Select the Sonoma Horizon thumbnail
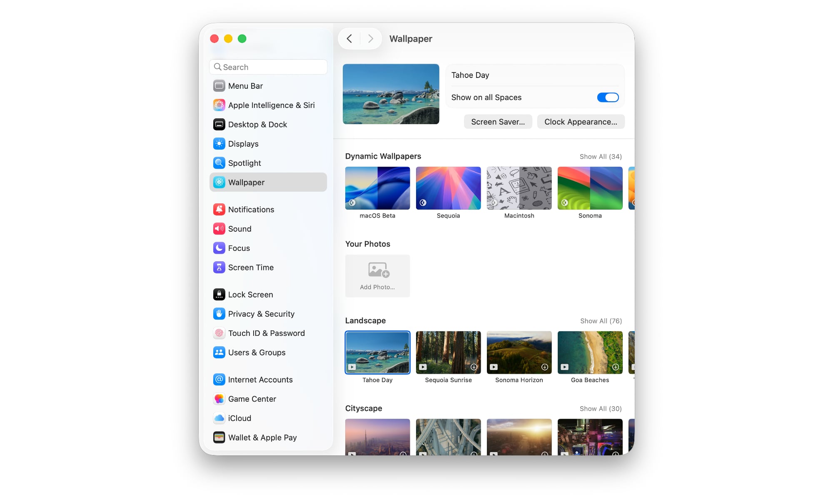833x500 pixels. pos(519,352)
